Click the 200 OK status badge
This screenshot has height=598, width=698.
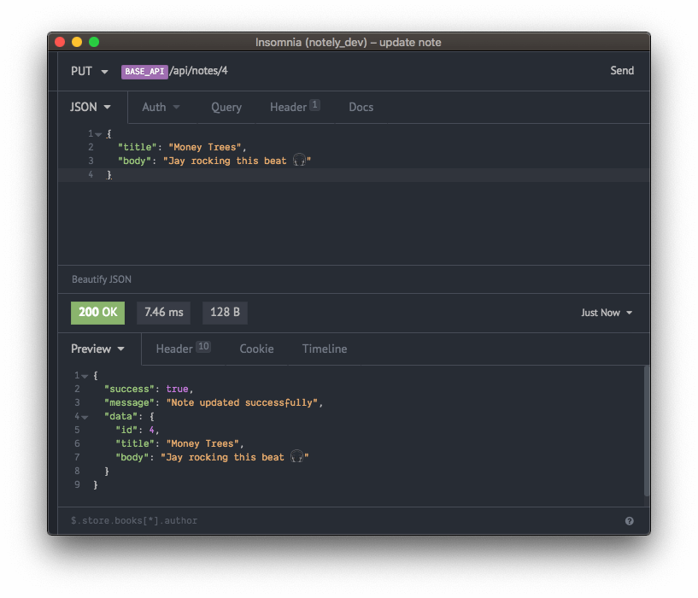[97, 313]
